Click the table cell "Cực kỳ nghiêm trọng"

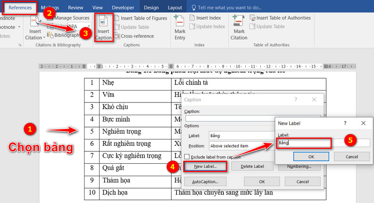pos(135,157)
